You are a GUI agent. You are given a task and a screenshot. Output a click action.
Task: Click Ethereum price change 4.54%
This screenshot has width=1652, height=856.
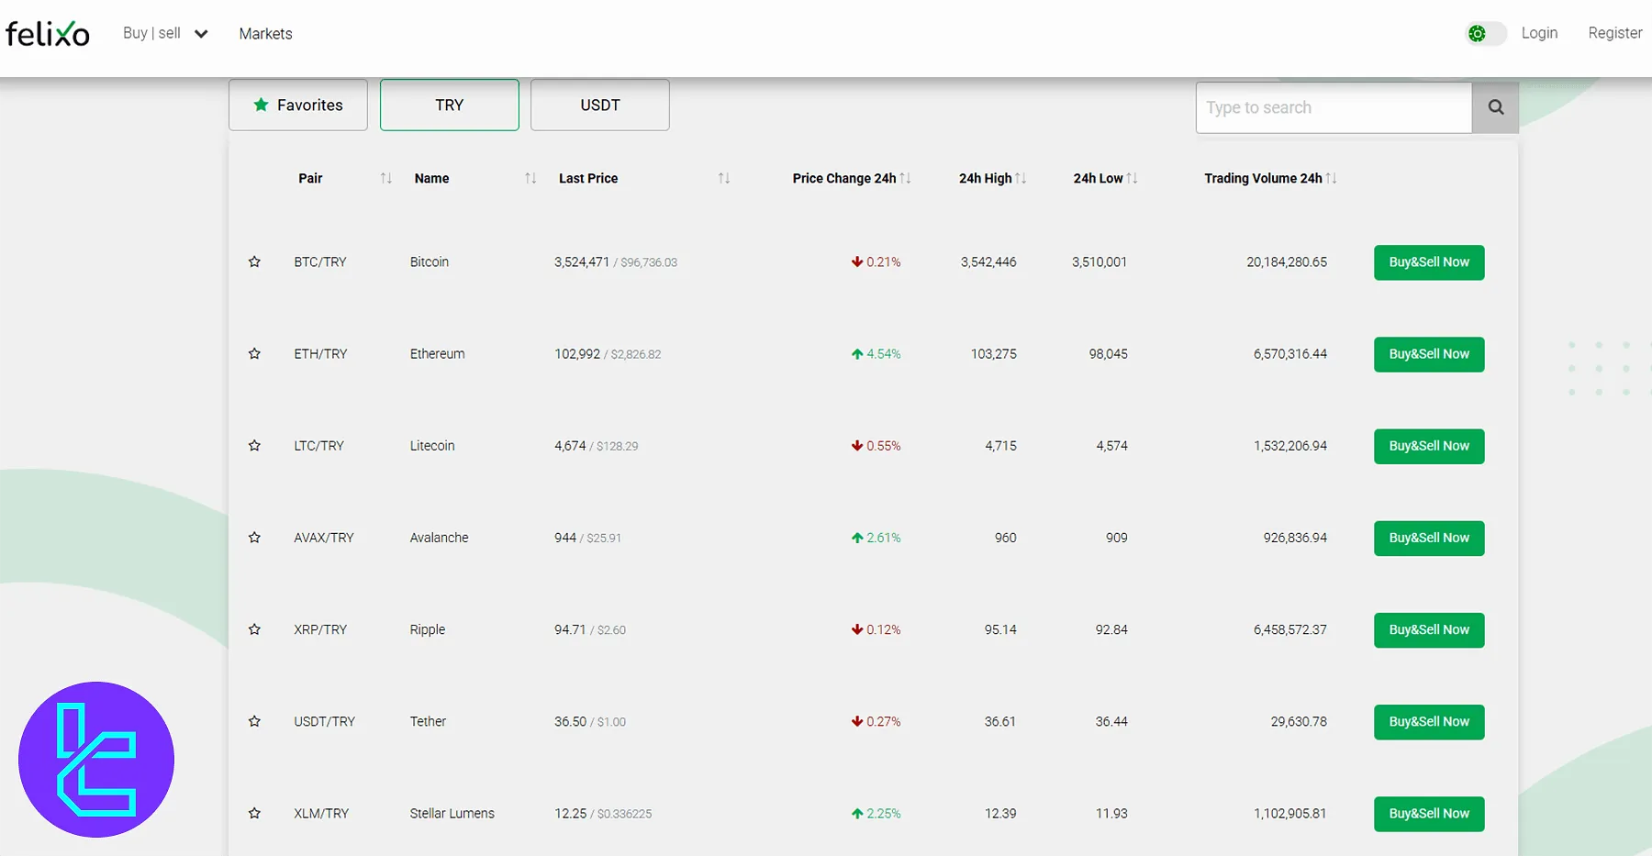[876, 354]
